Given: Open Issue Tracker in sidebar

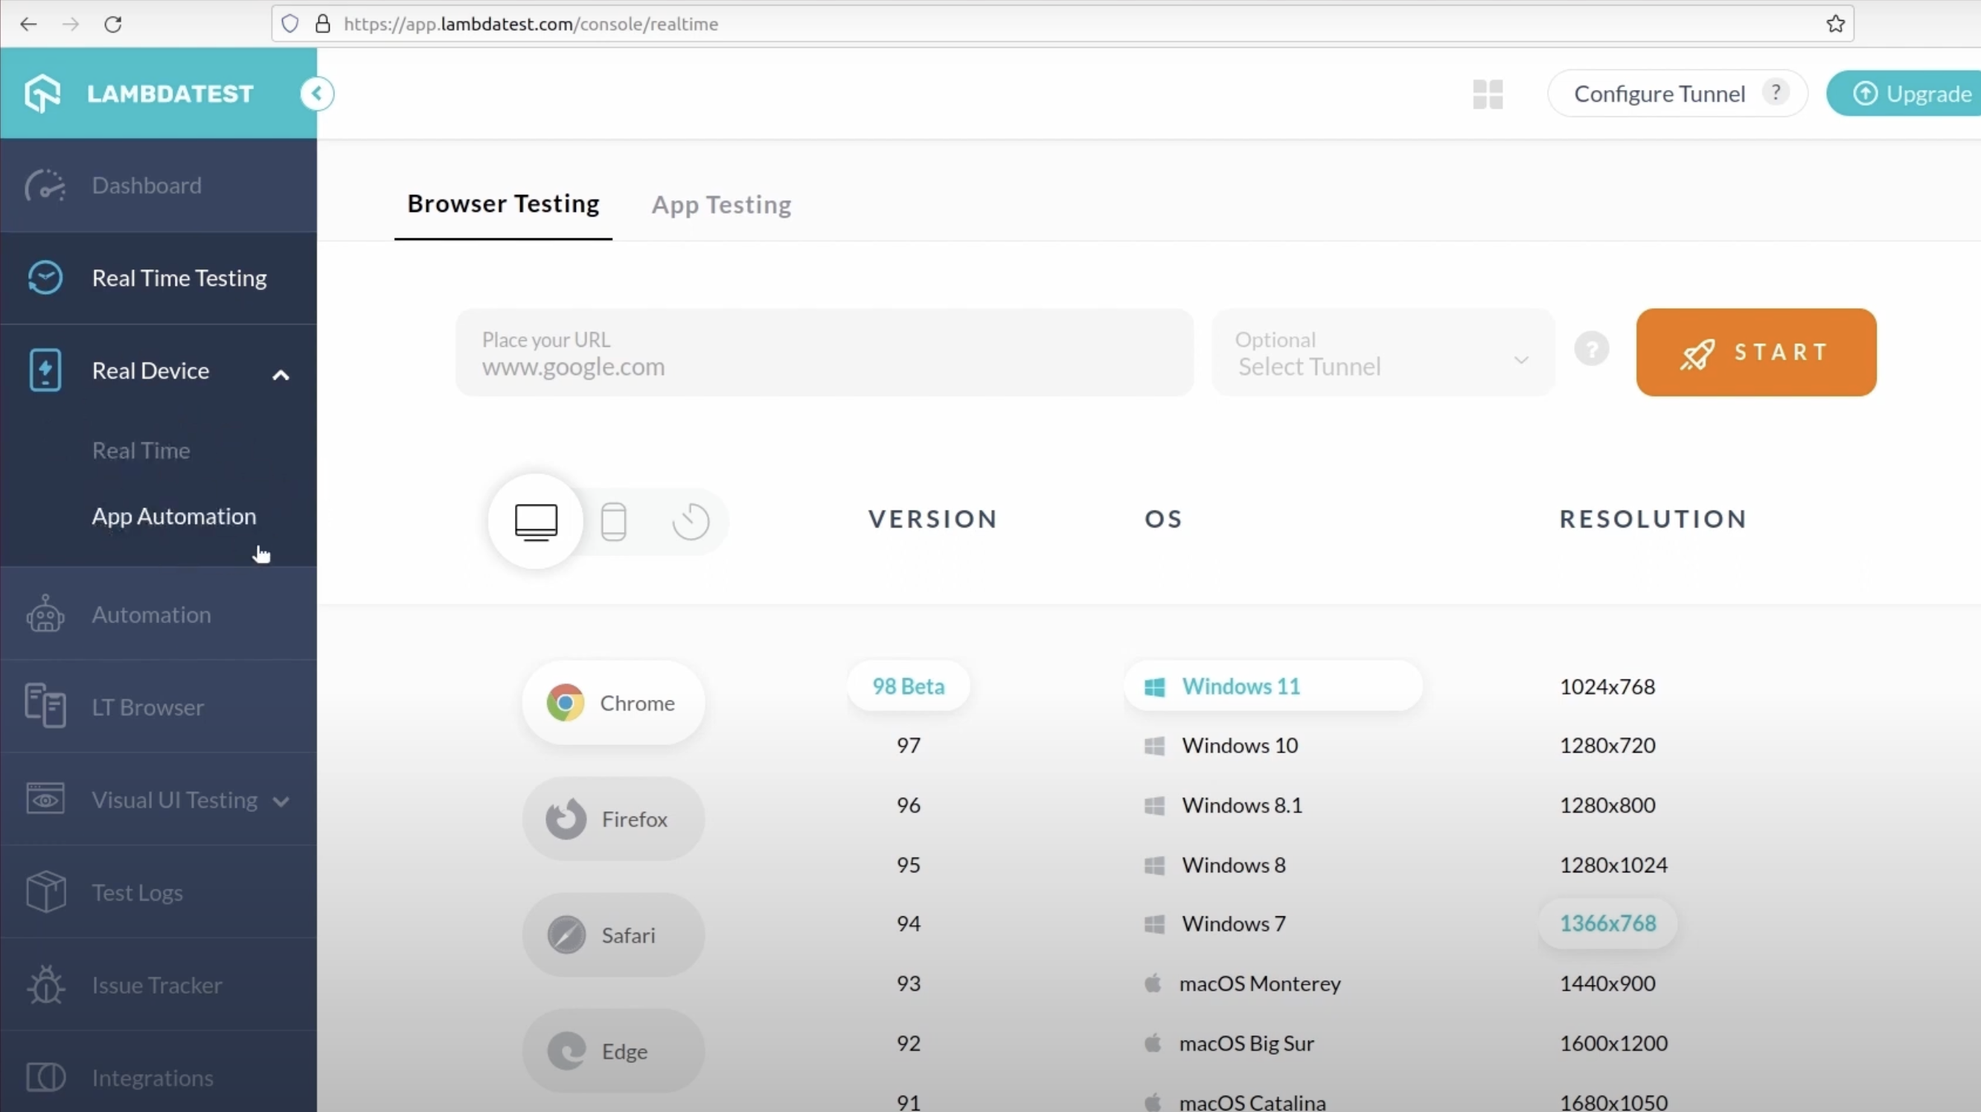Looking at the screenshot, I should [158, 984].
